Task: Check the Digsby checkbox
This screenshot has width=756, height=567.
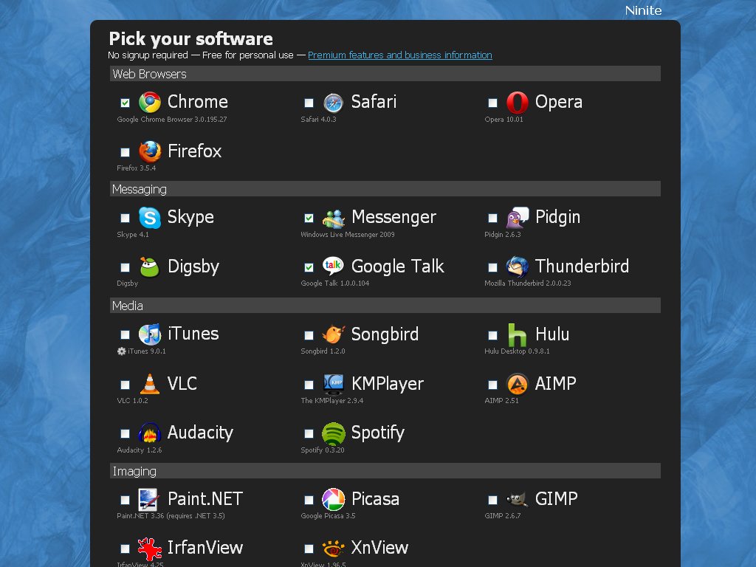Action: point(126,267)
